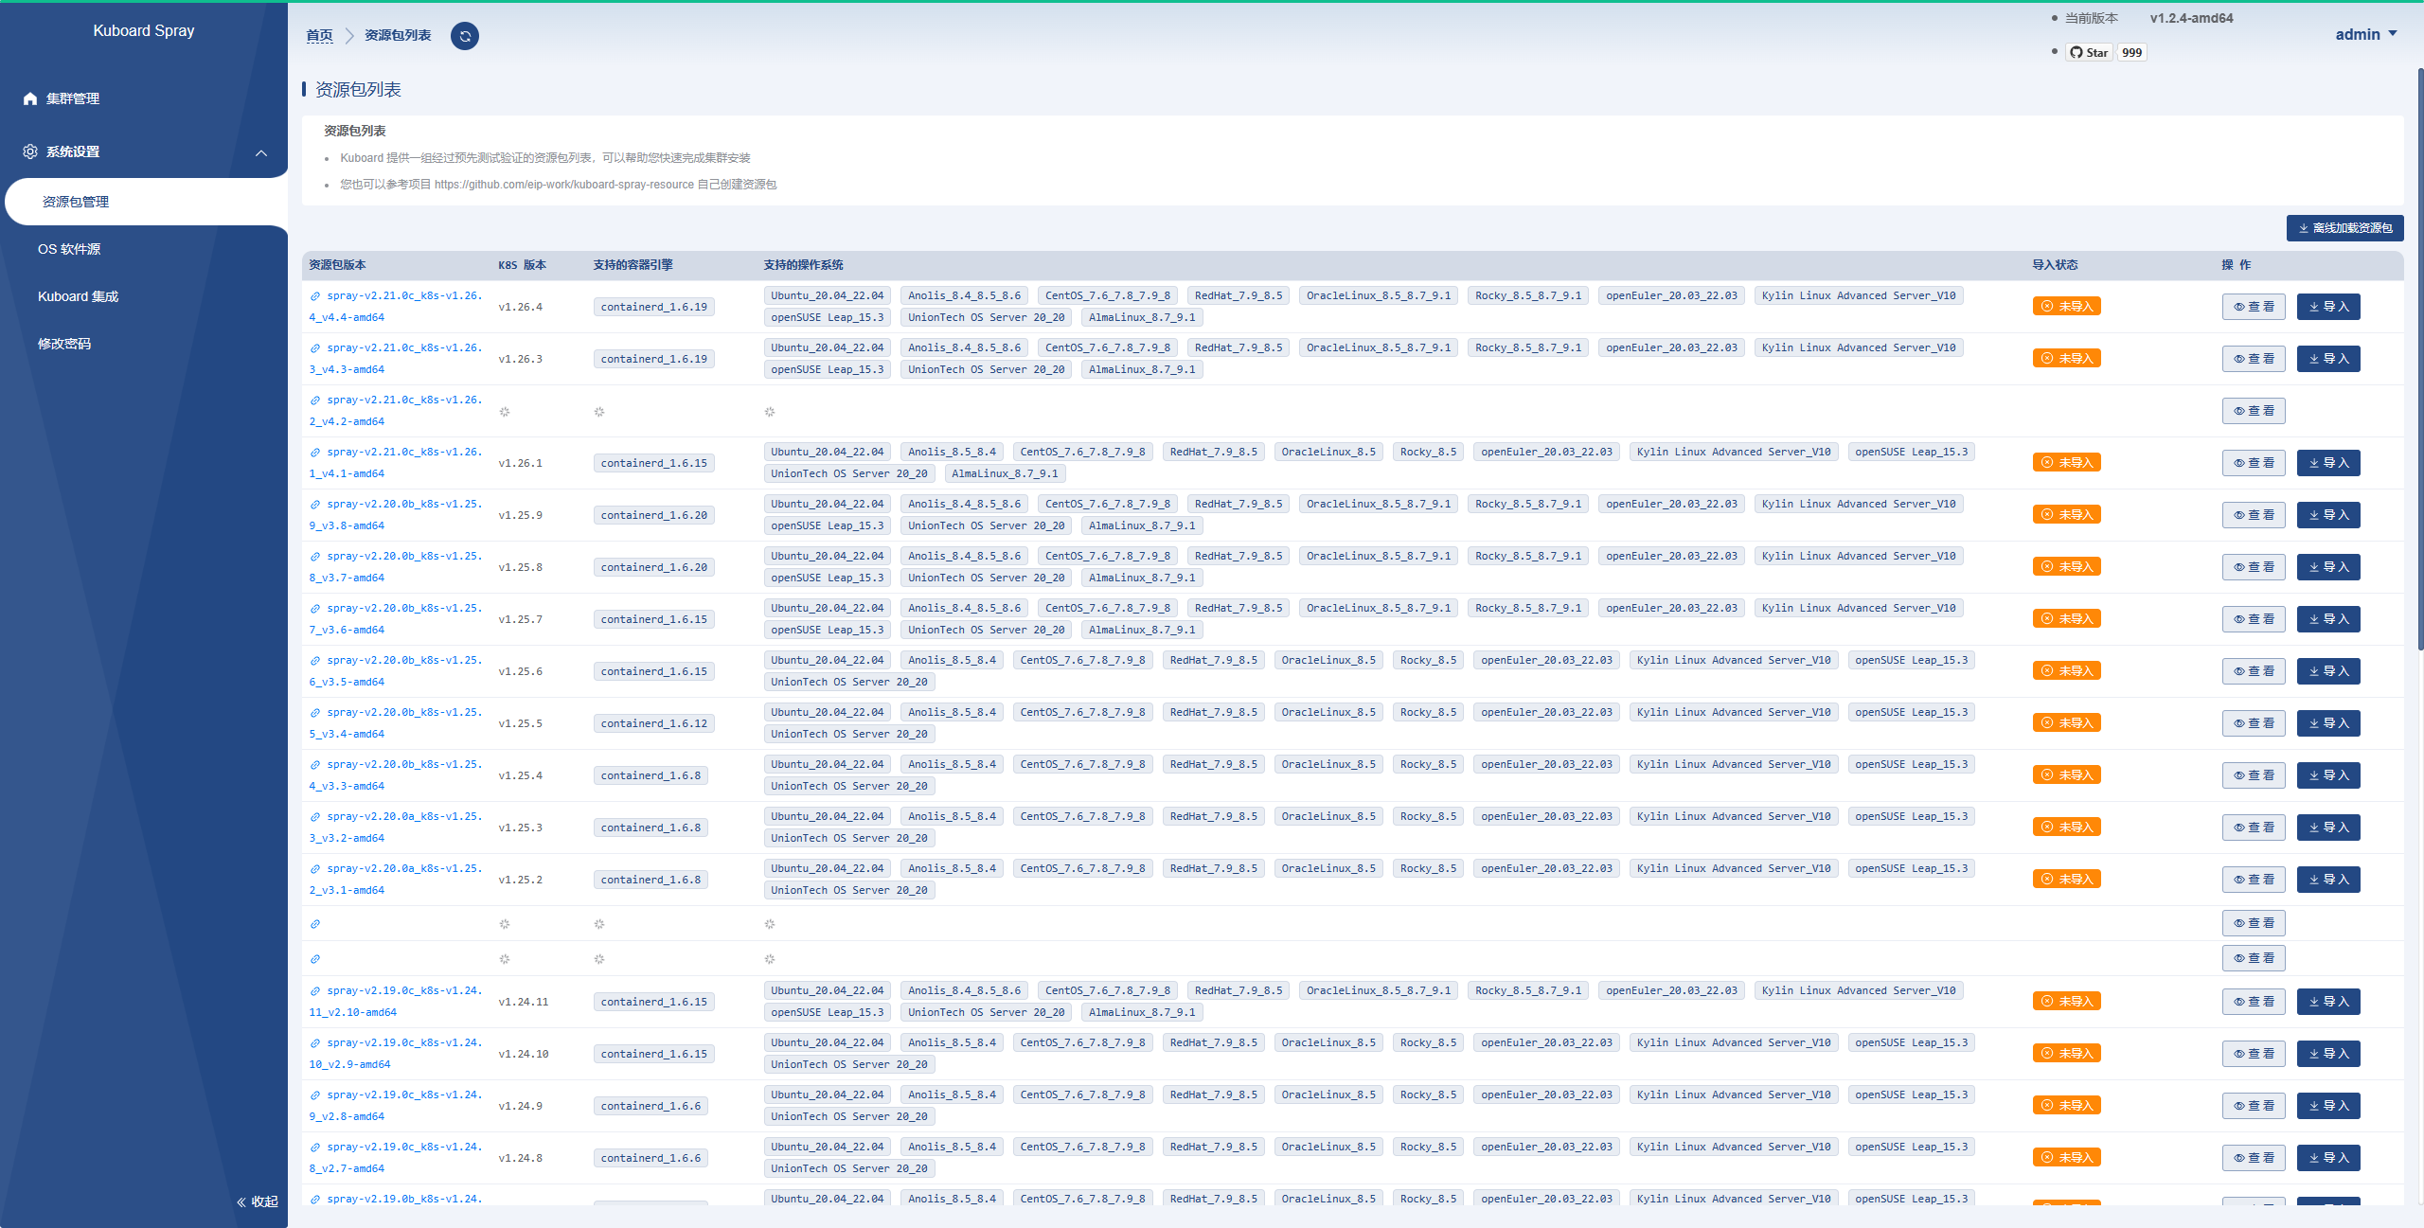The width and height of the screenshot is (2424, 1228).
Task: Click the refresh icon beside the breadcrumb
Action: 464,36
